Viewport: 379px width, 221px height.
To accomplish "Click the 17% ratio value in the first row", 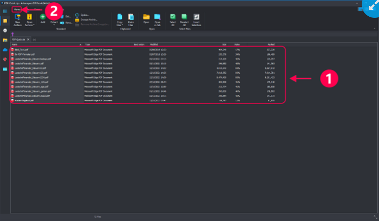I will coord(238,50).
